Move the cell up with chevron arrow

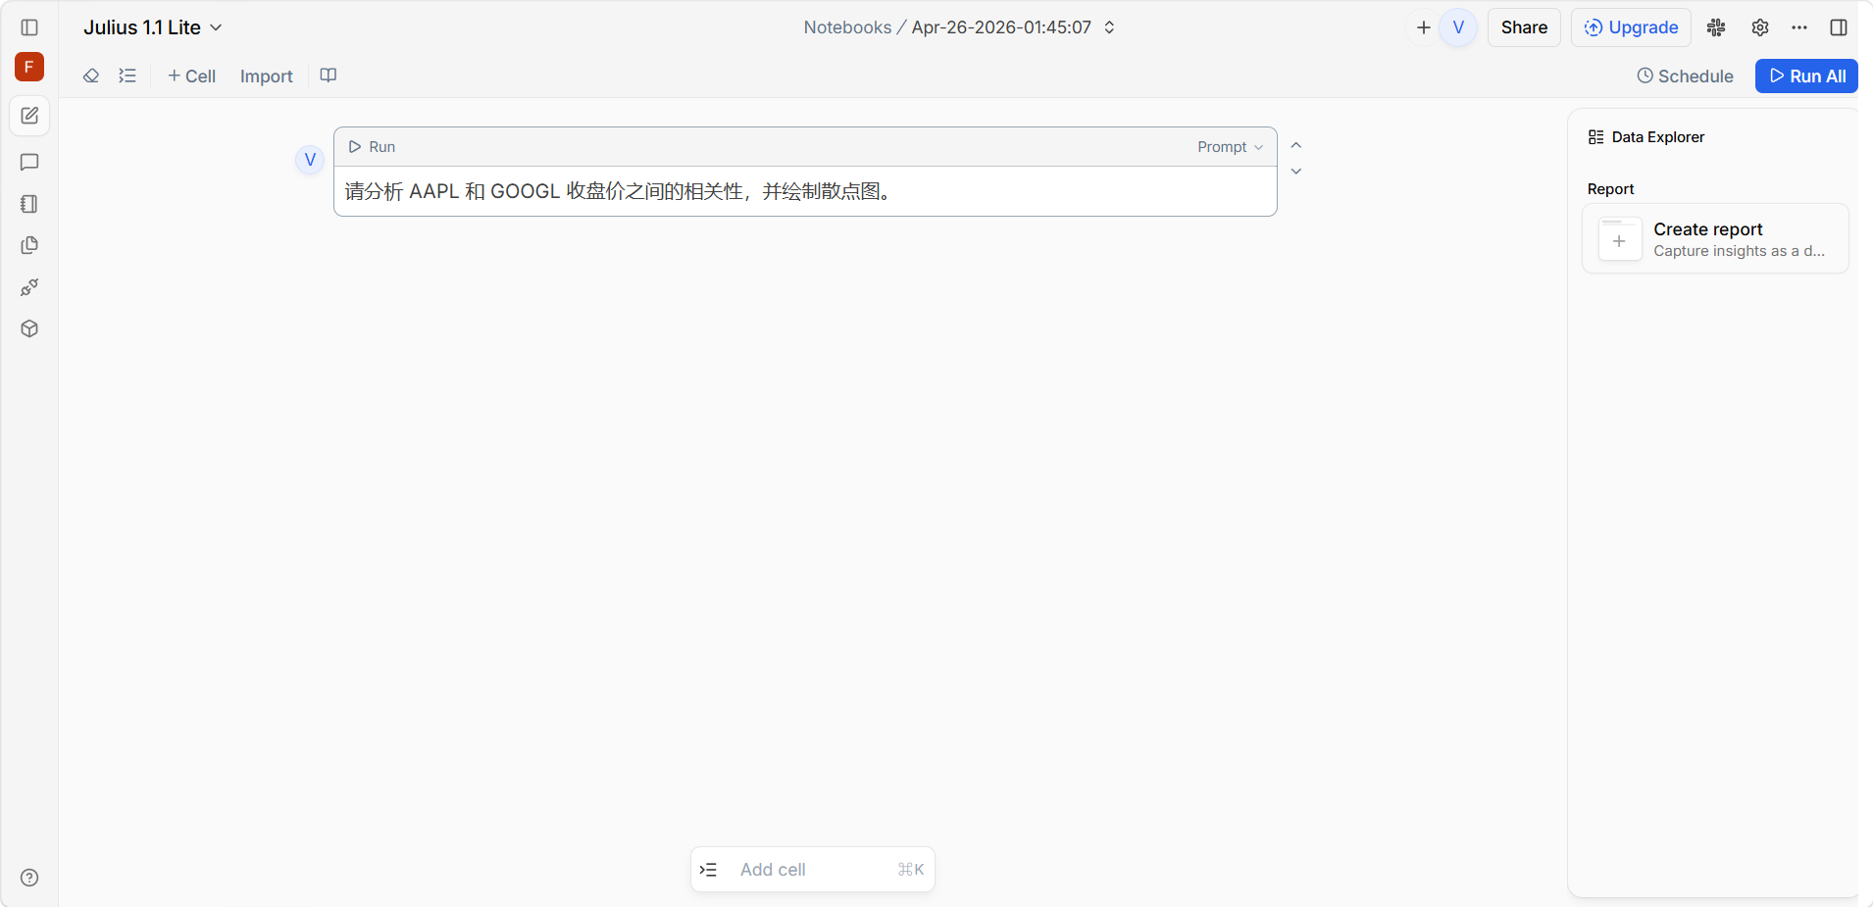click(1296, 145)
